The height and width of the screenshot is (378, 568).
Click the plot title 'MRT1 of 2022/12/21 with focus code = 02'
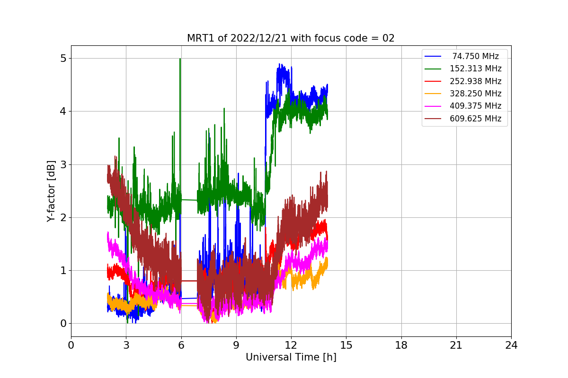[291, 38]
